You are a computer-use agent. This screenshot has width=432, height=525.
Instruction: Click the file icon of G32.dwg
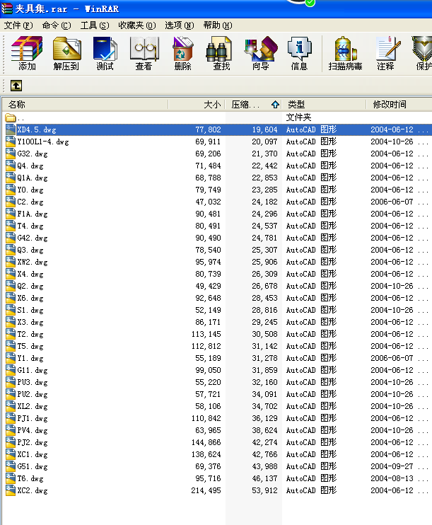click(11, 154)
